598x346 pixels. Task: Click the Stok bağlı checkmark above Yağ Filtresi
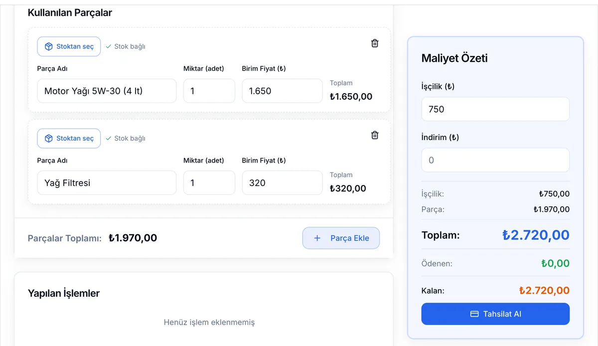(109, 138)
